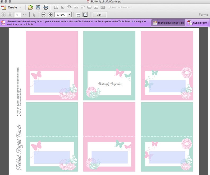The width and height of the screenshot is (210, 175).
Task: Select the text field form tool
Action: pos(56,7)
